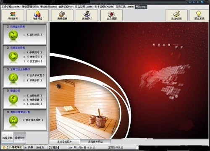Open the 会员管理(VIP) menu
The image size is (210, 151).
pyautogui.click(x=66, y=7)
